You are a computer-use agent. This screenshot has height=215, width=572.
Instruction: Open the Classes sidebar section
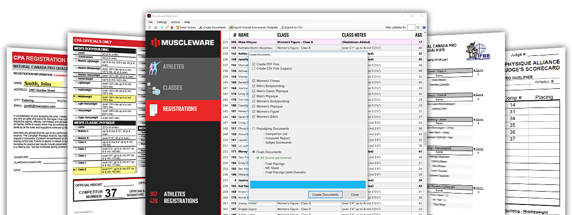coord(183,88)
